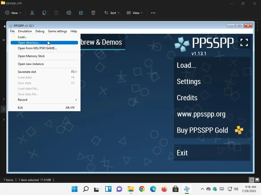Collapse the top navigation pane chevron
This screenshot has width=261, height=195.
click(4, 40)
